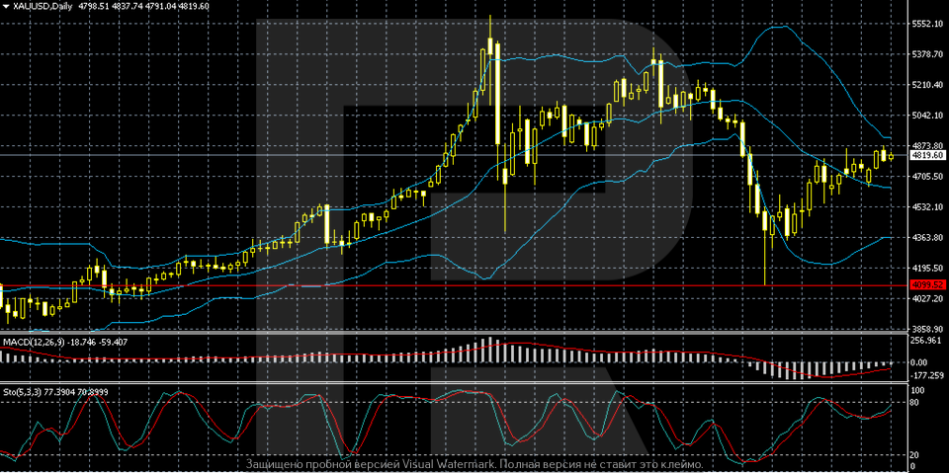Screen dimensions: 949x473
Task: Click the divider between MACD and Stochastic panels
Action: click(x=455, y=383)
